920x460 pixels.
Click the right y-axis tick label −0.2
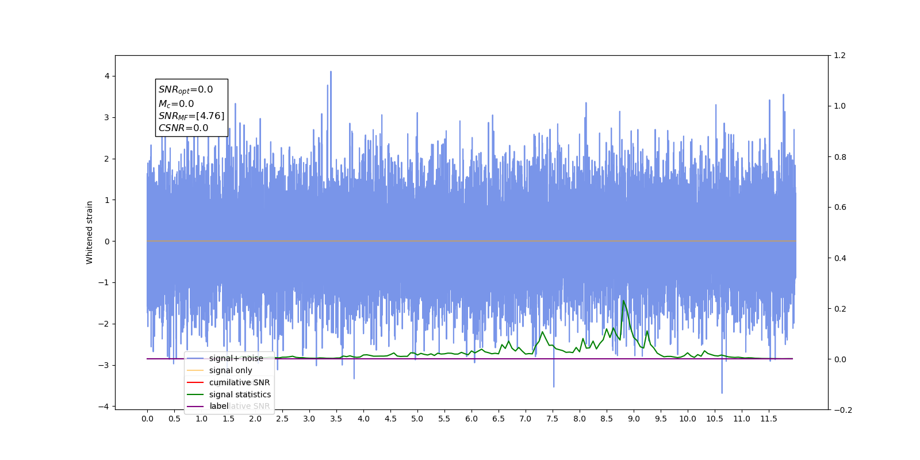pyautogui.click(x=843, y=409)
